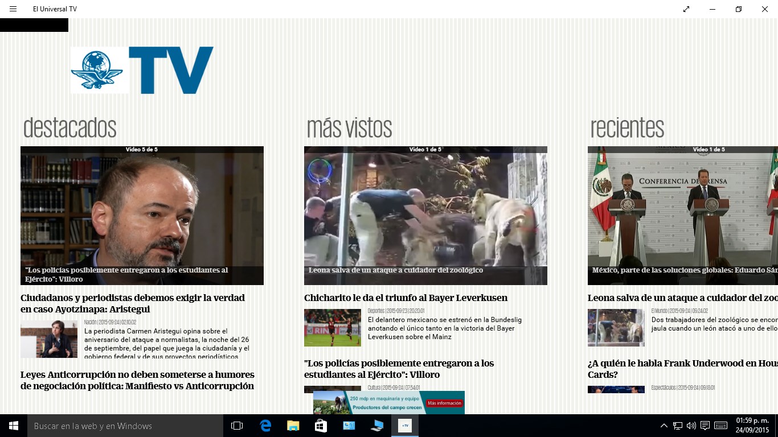Open the 'Productores del campo crecen' ad banner
This screenshot has width=778, height=437.
(389, 402)
